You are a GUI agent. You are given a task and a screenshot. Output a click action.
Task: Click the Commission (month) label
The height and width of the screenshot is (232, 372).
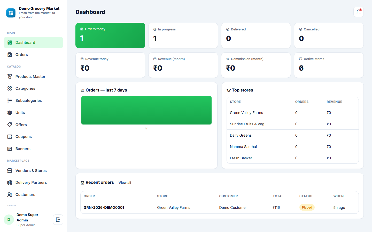tap(247, 59)
